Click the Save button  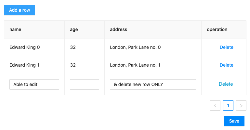(234, 121)
